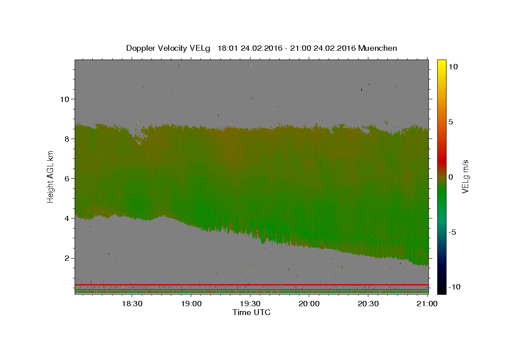Click the 19:00 time axis label
Image resolution: width=530 pixels, height=353 pixels.
point(191,304)
